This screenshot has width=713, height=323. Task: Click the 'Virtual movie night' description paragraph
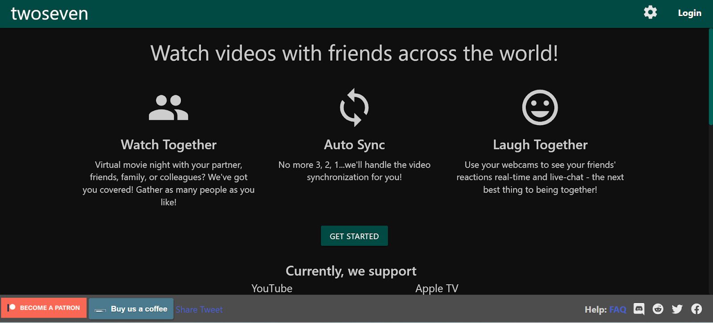click(168, 183)
